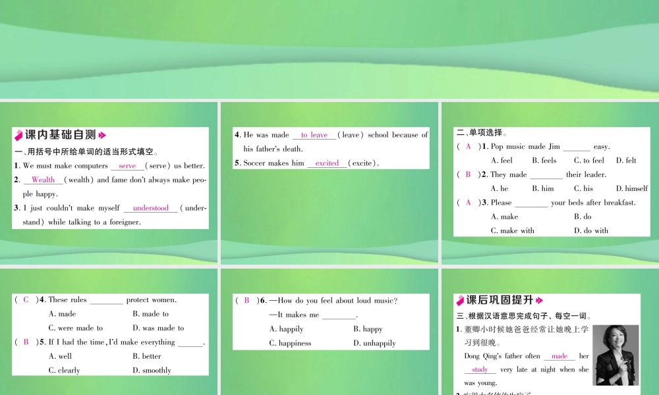This screenshot has height=395, width=659.
Task: Click the instruction 三、根据汉语意思完成句子
Action: [525, 316]
